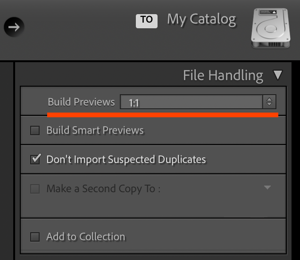Click the Don't Import Suspected Duplicates text
This screenshot has width=300, height=260.
click(126, 159)
